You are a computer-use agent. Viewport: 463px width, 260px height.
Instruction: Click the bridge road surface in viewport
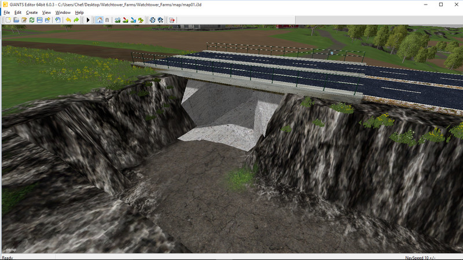289,72
